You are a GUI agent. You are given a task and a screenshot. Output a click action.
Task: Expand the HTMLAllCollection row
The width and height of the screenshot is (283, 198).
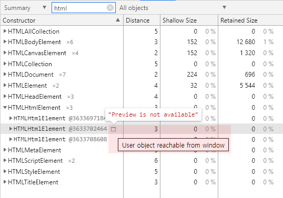click(x=5, y=31)
